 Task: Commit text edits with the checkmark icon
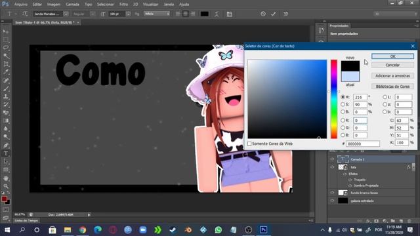pyautogui.click(x=273, y=14)
